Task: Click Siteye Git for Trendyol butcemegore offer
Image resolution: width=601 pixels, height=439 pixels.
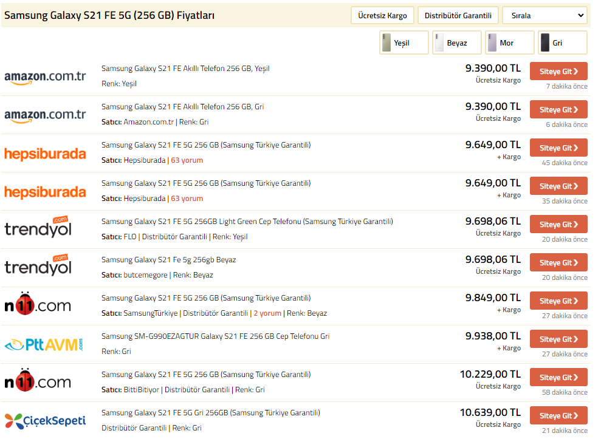Action: coord(558,263)
